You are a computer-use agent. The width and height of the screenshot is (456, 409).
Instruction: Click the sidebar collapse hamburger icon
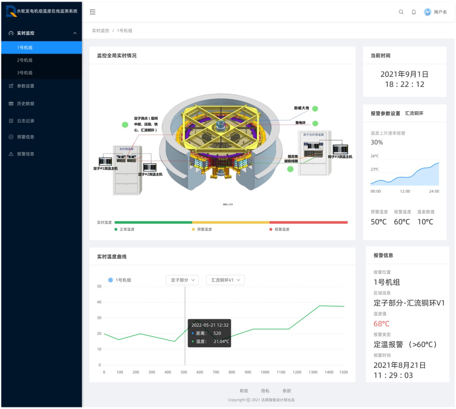(93, 12)
